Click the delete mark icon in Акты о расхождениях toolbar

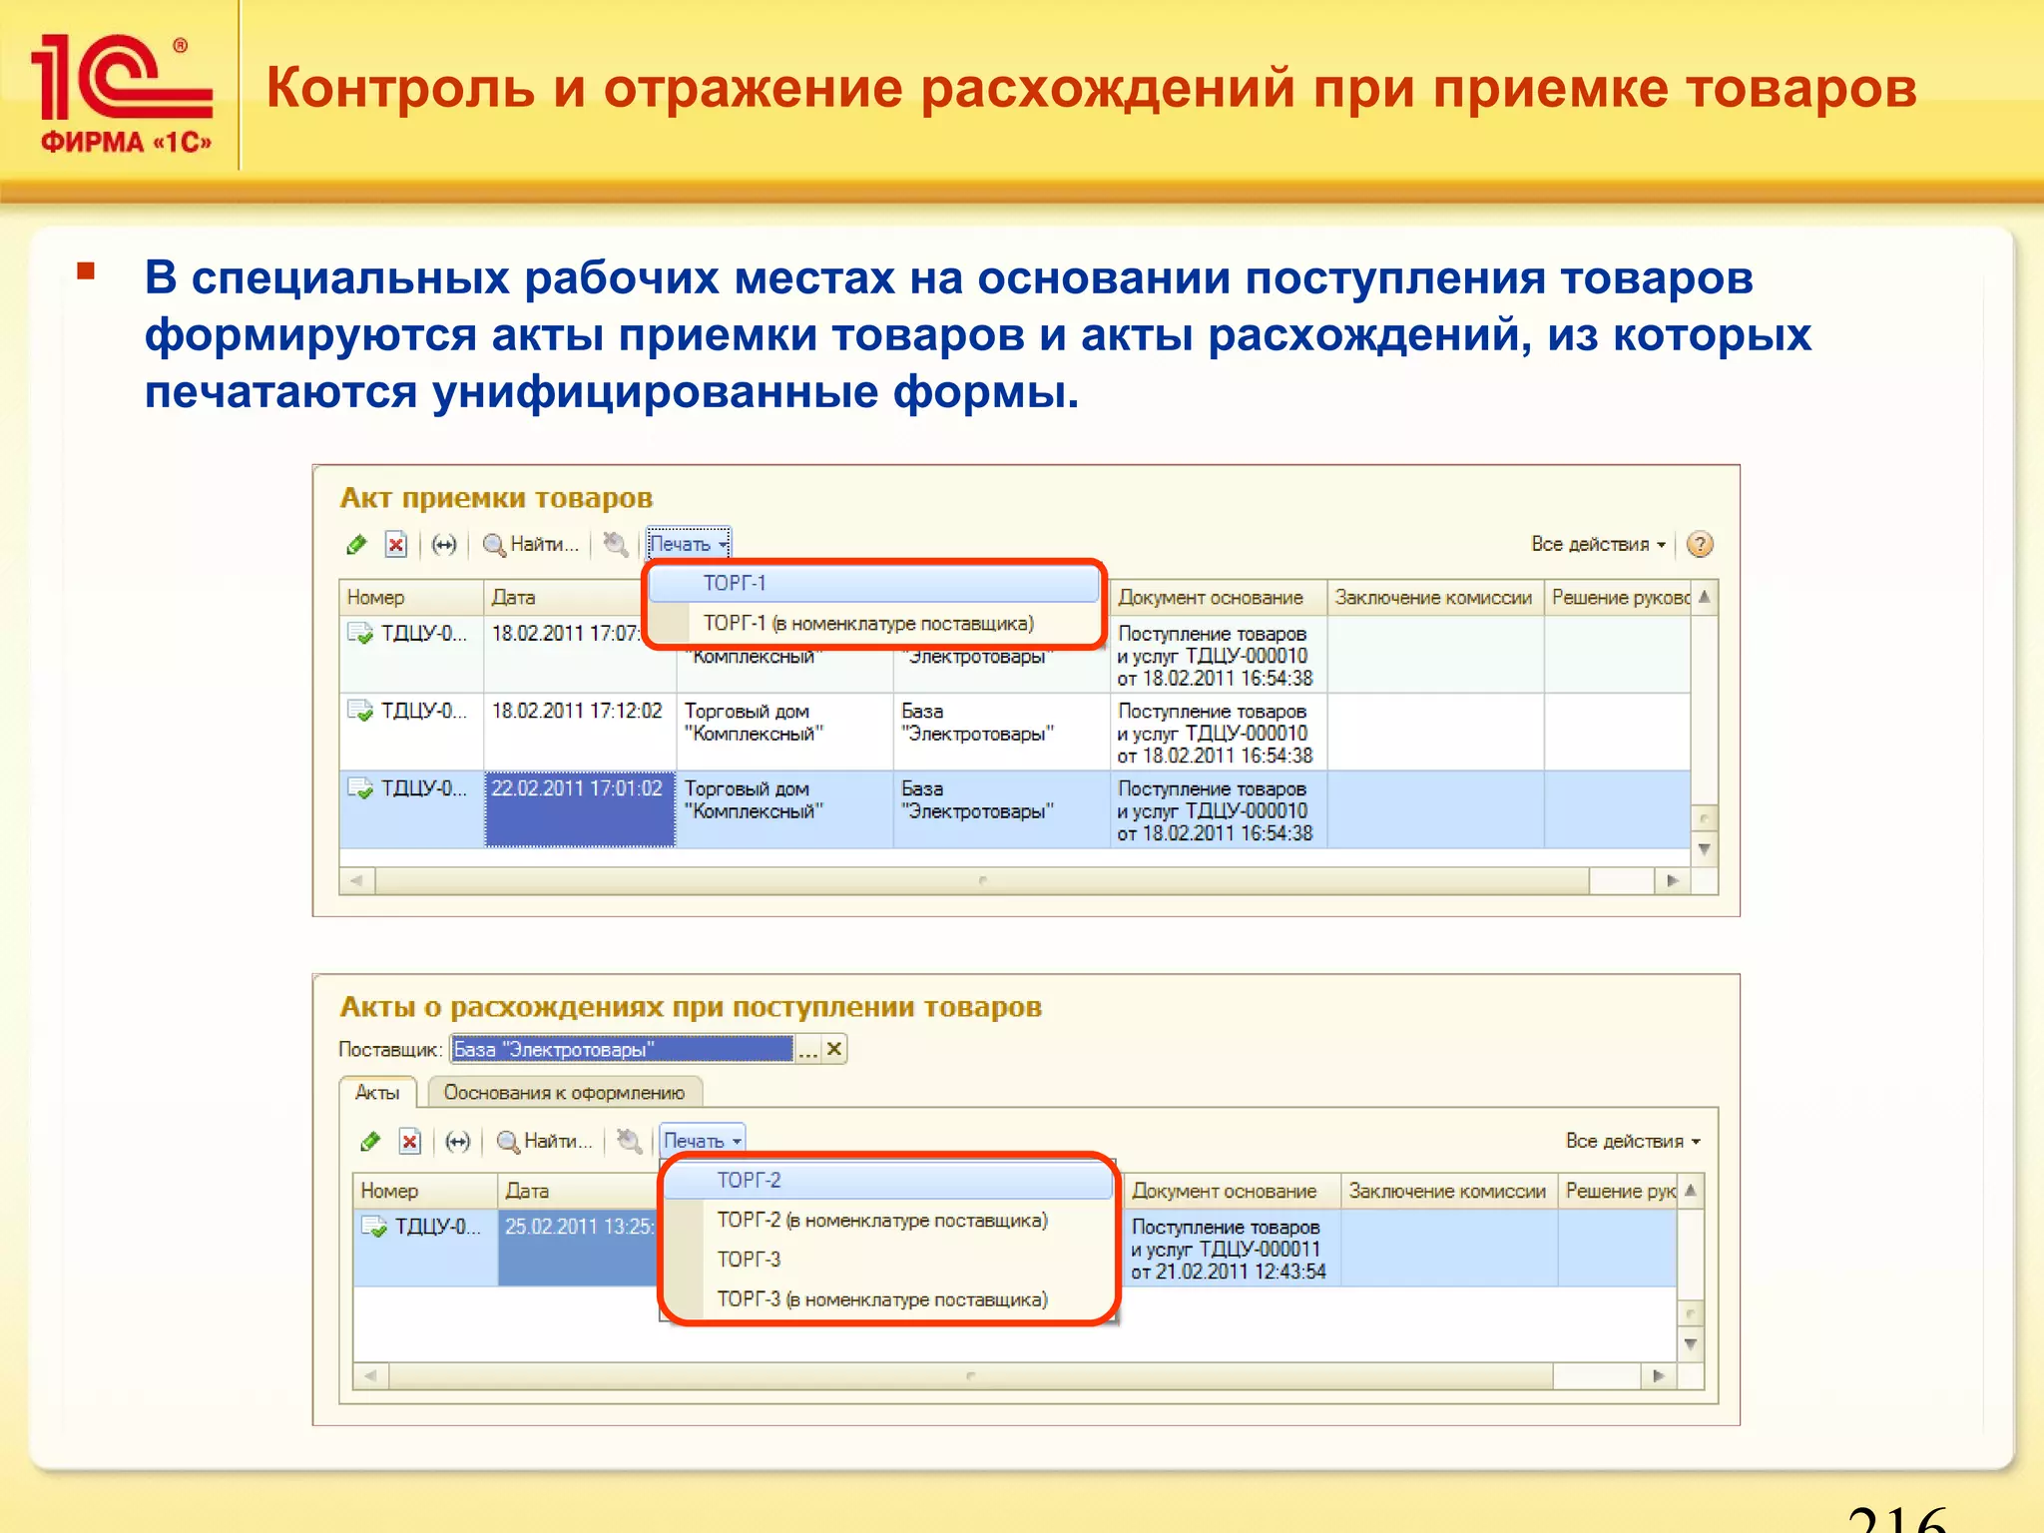coord(410,1141)
